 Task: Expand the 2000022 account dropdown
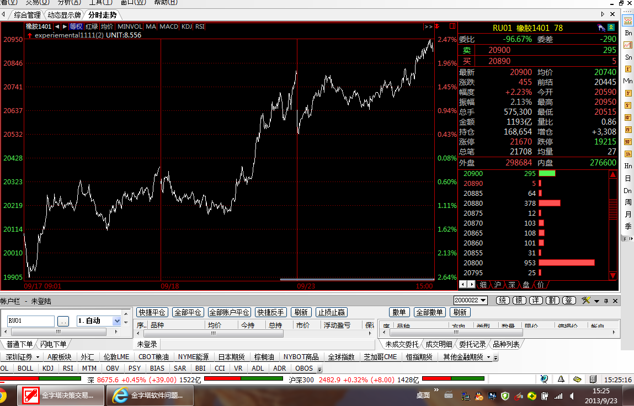coord(470,300)
